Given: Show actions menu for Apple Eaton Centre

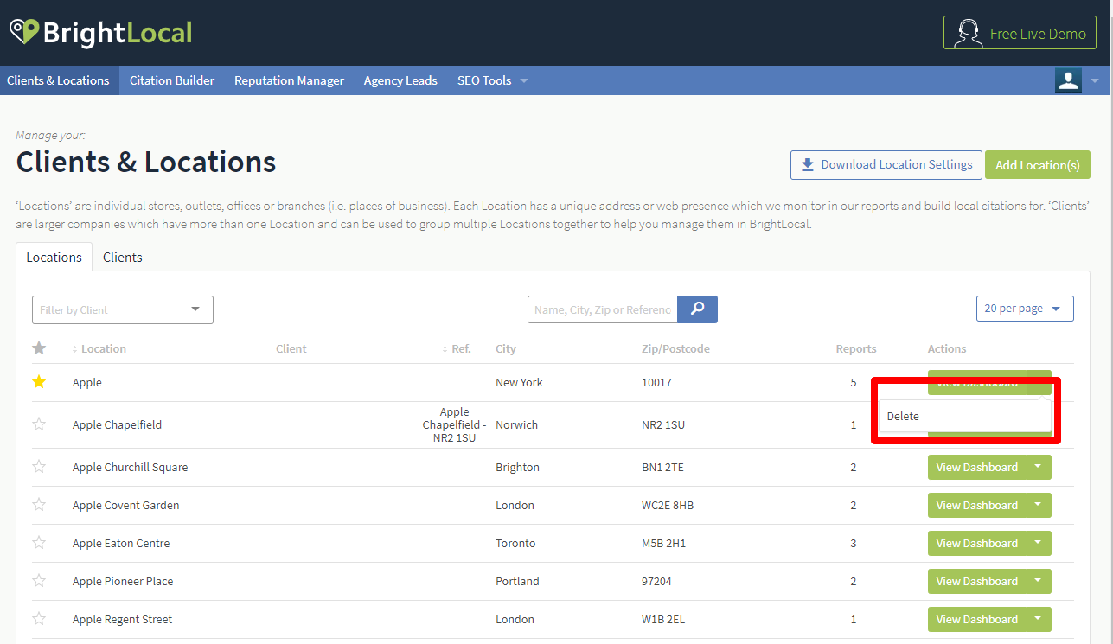Looking at the screenshot, I should point(1039,543).
